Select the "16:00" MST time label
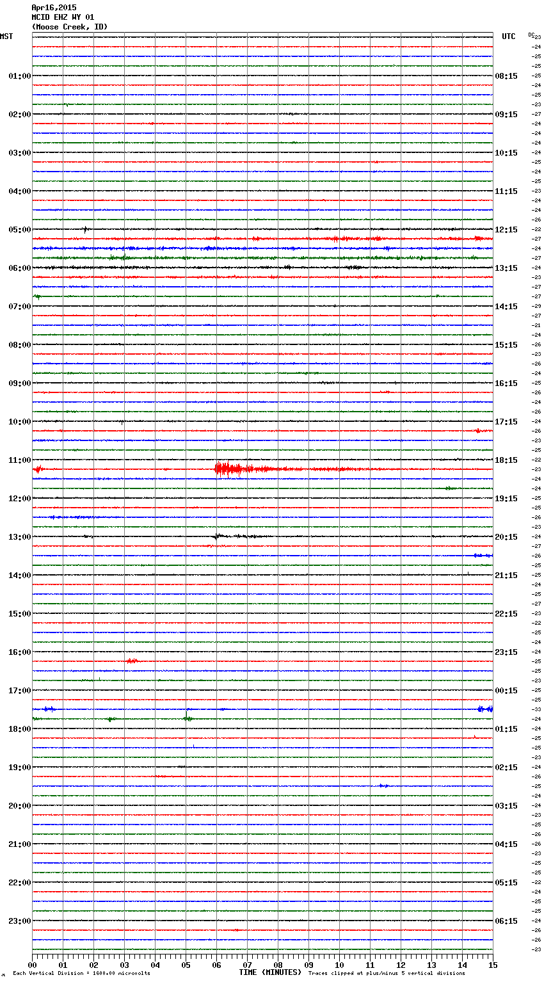544x982 pixels. [20, 652]
